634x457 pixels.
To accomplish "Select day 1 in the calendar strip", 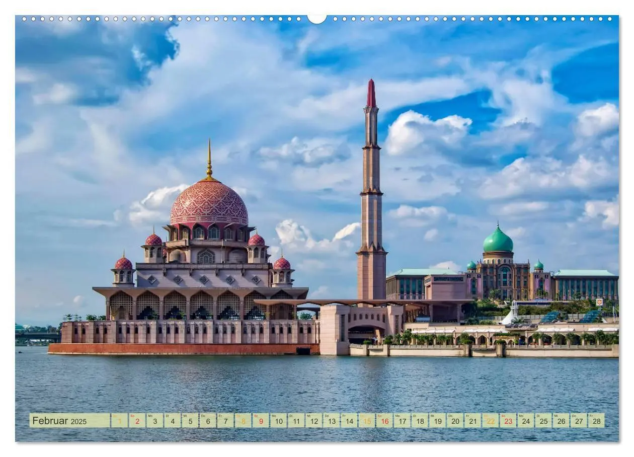I will (119, 420).
